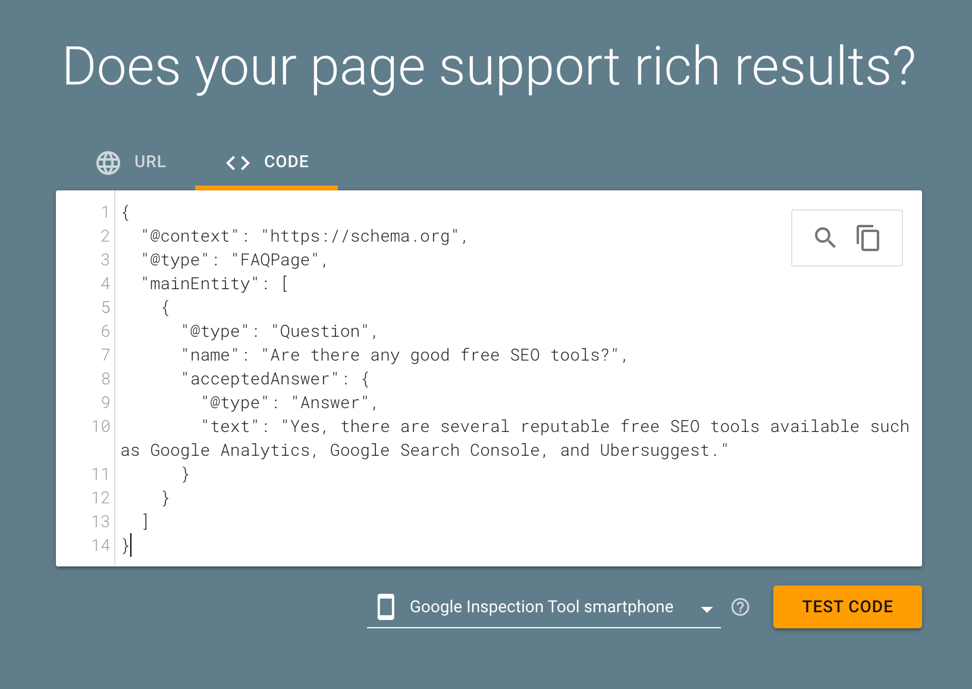Screen dimensions: 972x689
Task: Click the acceptedAnswer line in the editor
Action: [275, 379]
